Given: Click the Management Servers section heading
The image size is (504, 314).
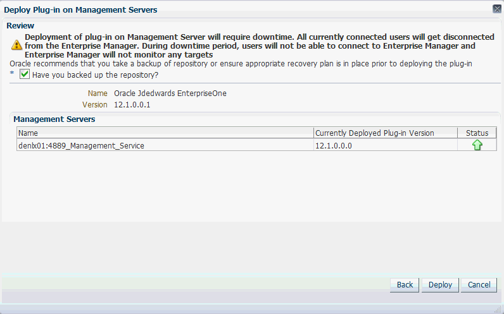Looking at the screenshot, I should coord(54,119).
